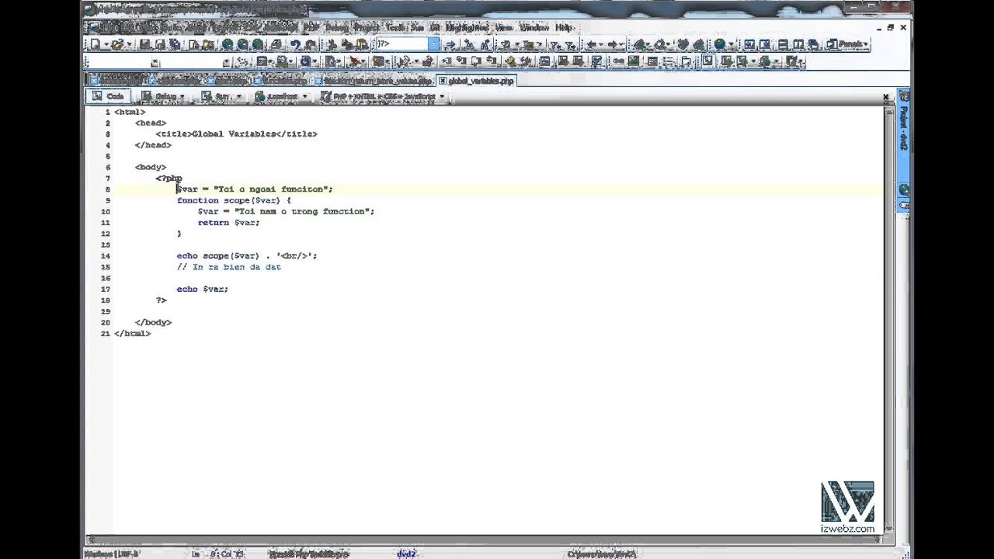Screen dimensions: 994x559
Task: Open the Tools menu
Action: click(397, 27)
